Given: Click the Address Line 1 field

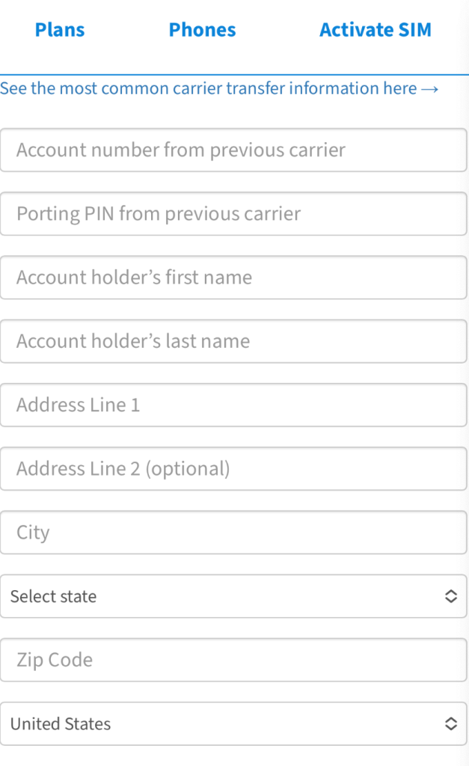Looking at the screenshot, I should click(233, 405).
